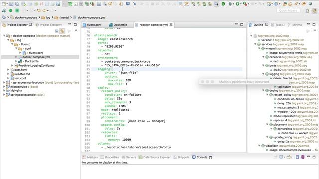This screenshot has height=179, width=319.
Task: Open the Servers tab
Action: tap(129, 157)
